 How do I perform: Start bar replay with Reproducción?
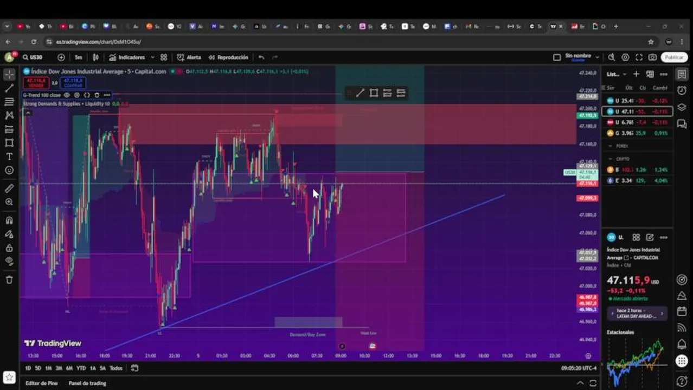coord(228,57)
